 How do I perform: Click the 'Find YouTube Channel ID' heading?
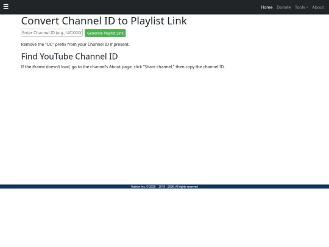69,56
